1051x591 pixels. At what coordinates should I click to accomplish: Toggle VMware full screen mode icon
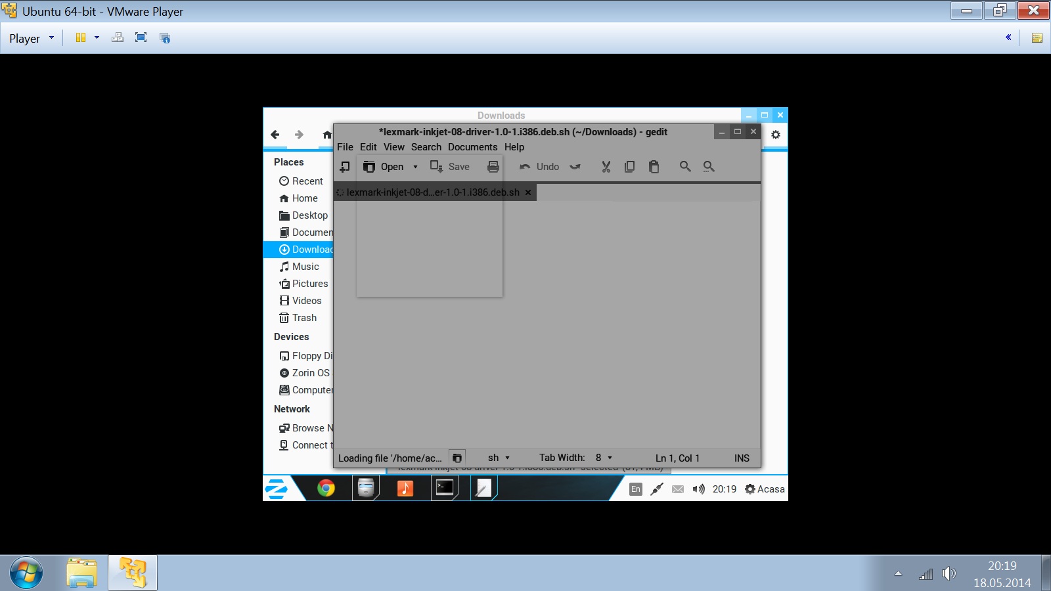coord(141,38)
